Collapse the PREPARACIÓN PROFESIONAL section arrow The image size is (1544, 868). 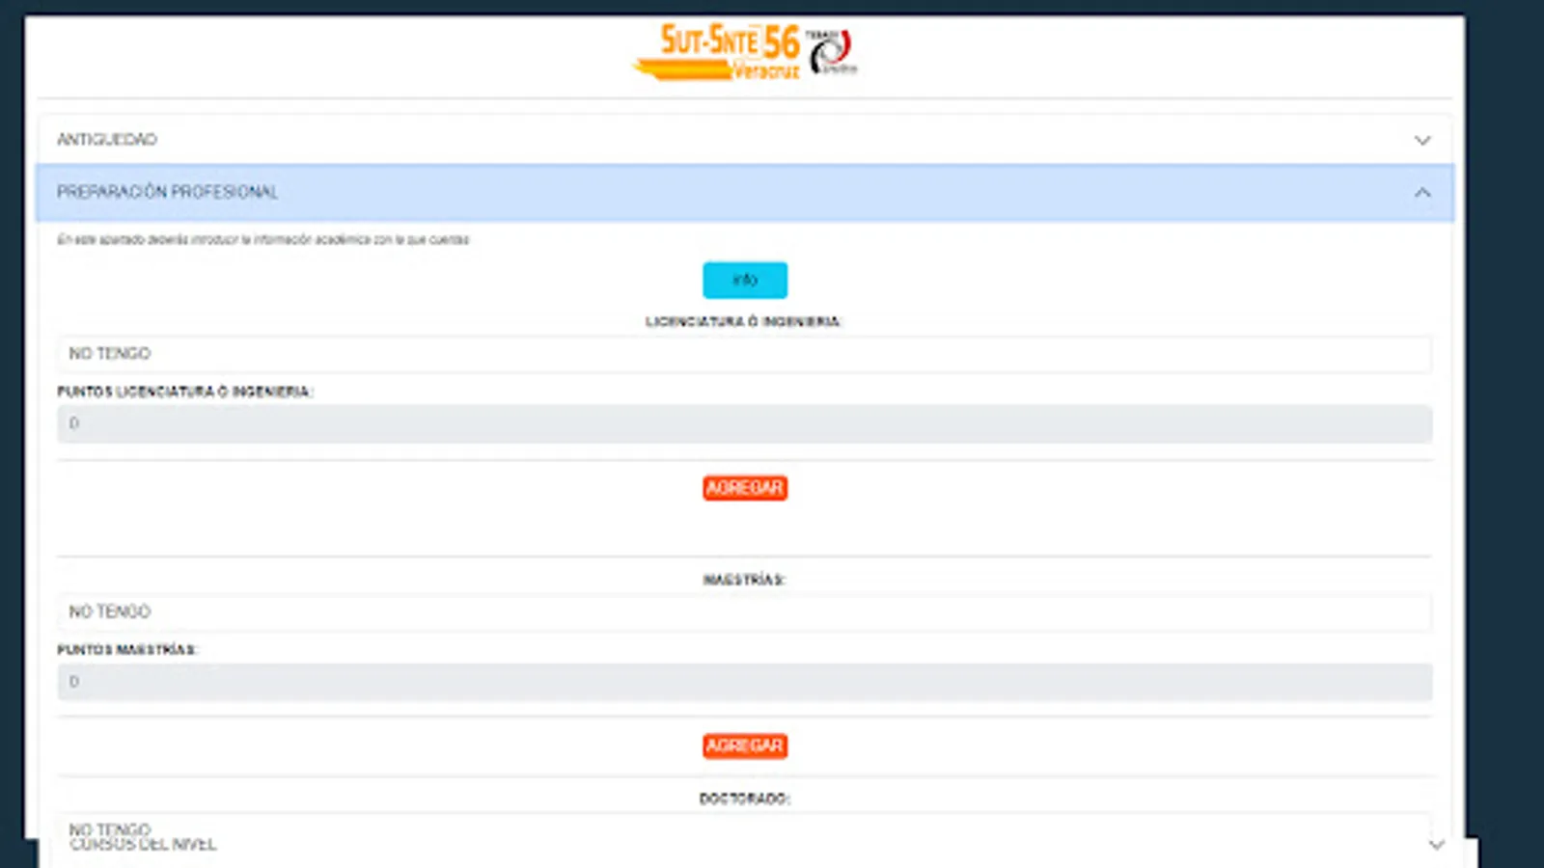click(1422, 193)
